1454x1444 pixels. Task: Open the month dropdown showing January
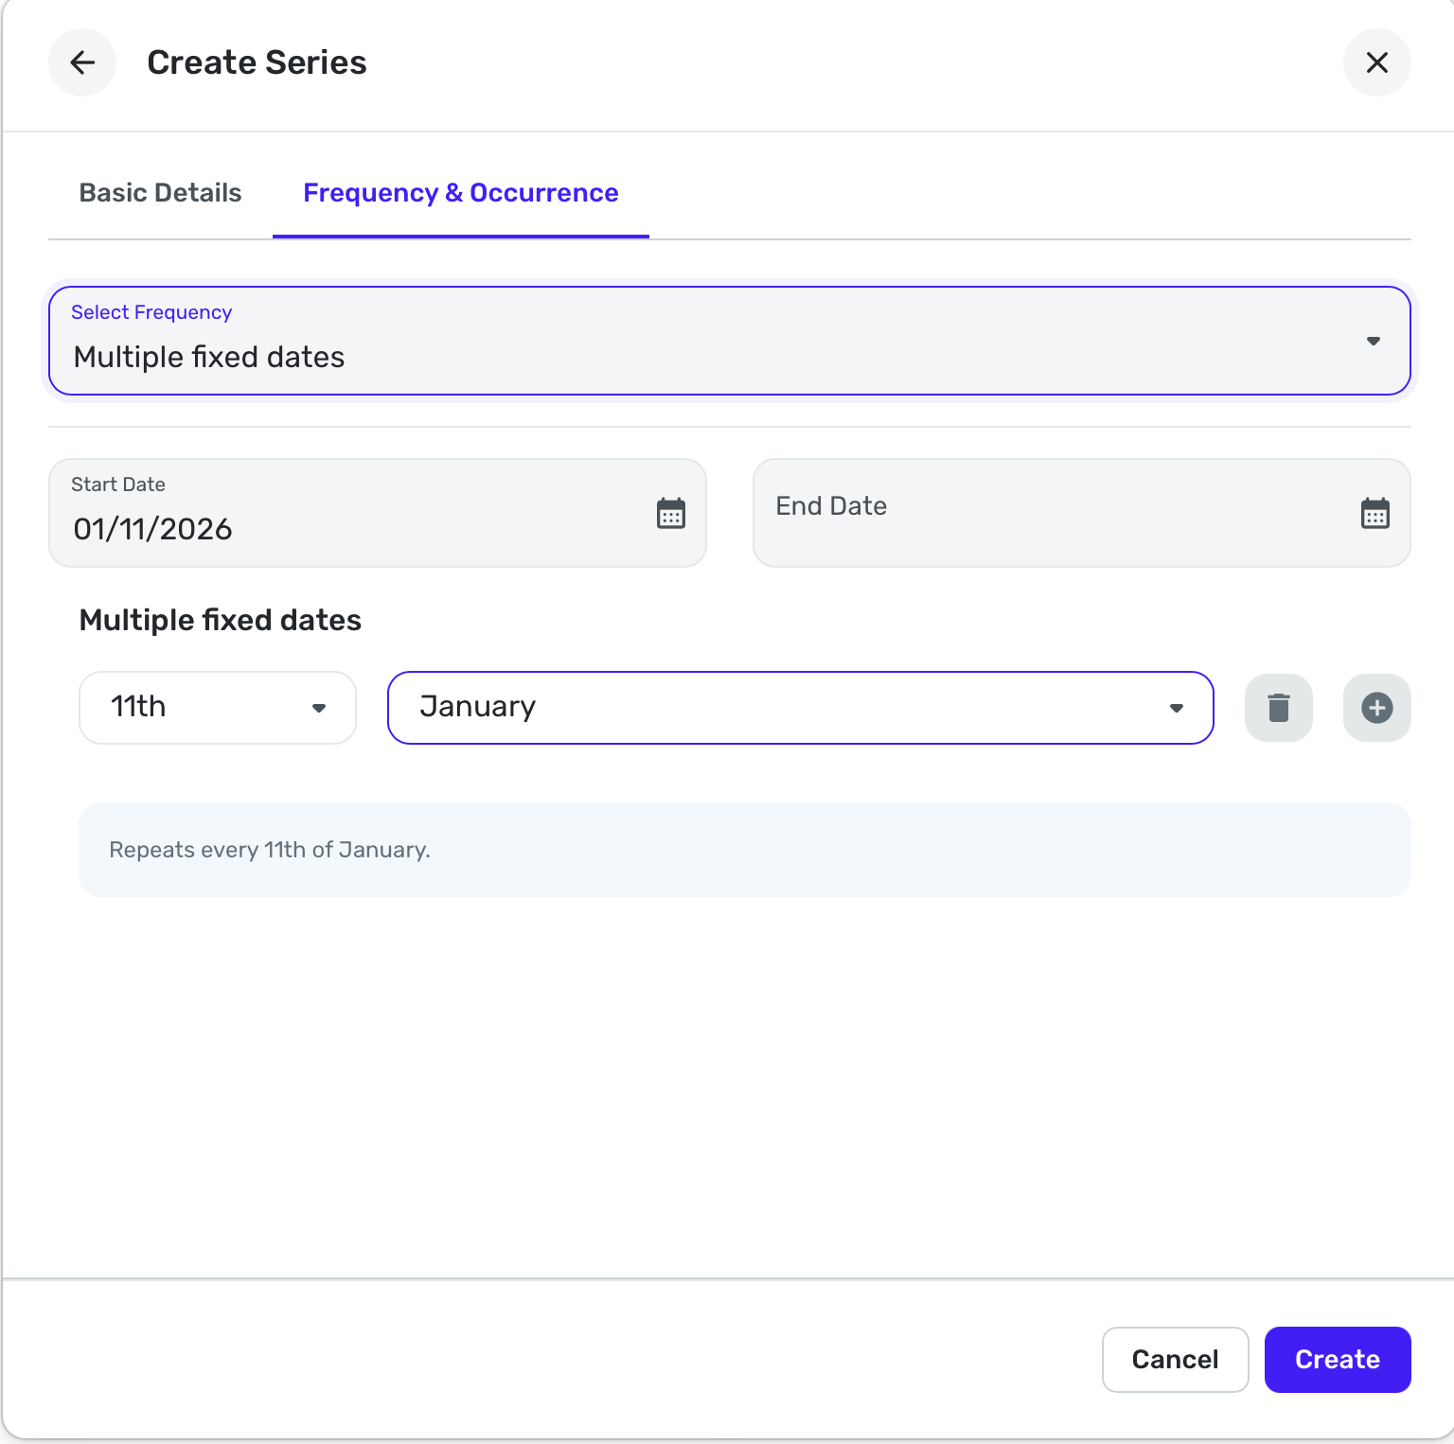coord(800,708)
